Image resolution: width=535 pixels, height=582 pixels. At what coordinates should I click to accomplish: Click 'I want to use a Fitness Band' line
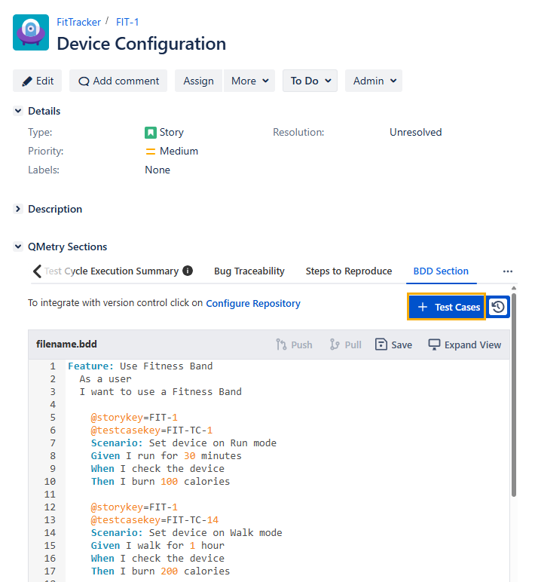point(160,392)
